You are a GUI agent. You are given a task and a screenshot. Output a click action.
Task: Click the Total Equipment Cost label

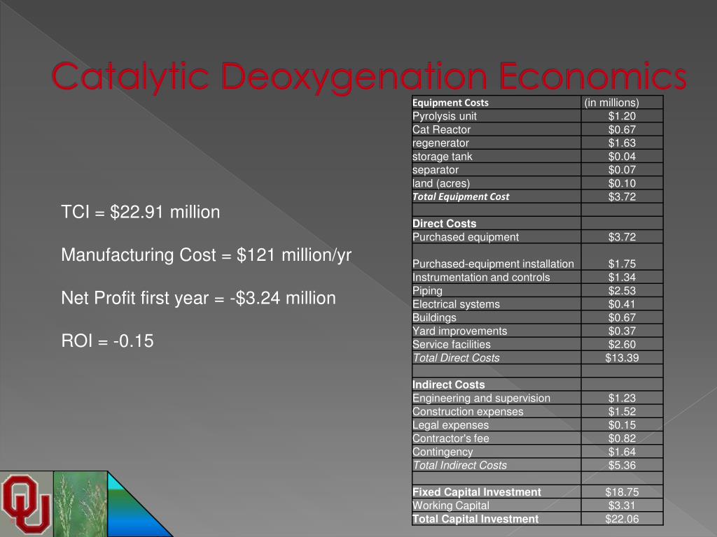pos(461,196)
